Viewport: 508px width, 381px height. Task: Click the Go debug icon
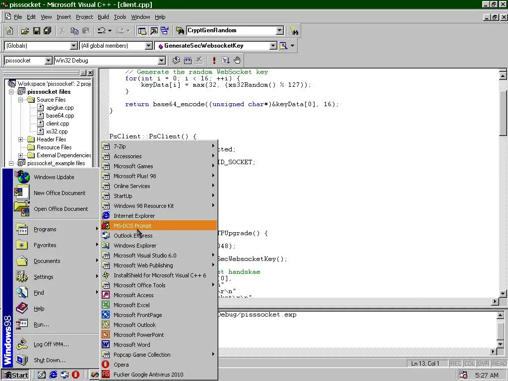pyautogui.click(x=226, y=60)
